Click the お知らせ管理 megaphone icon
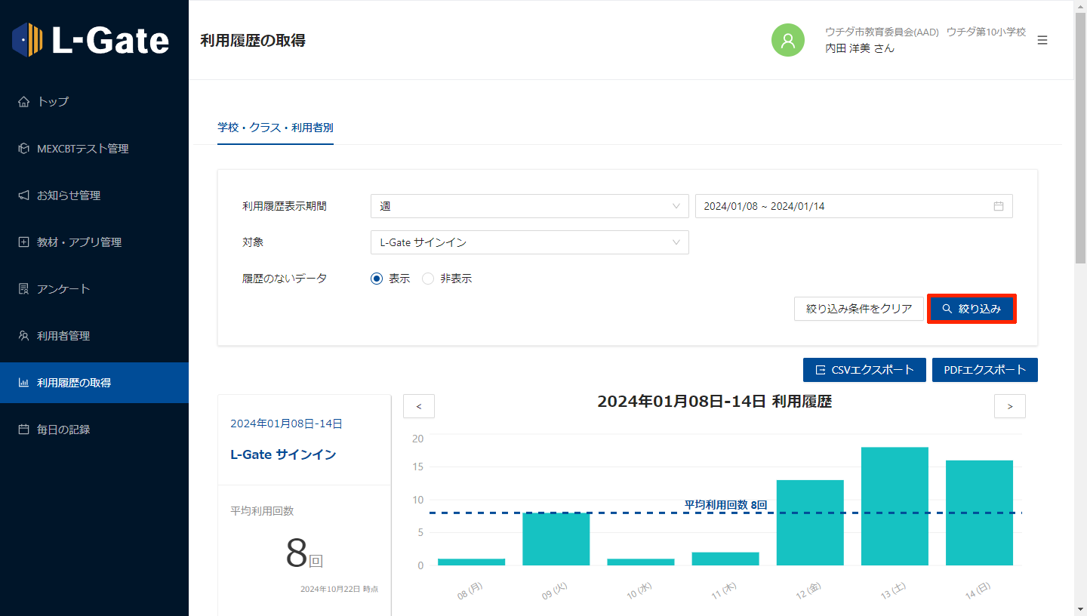 click(x=23, y=196)
